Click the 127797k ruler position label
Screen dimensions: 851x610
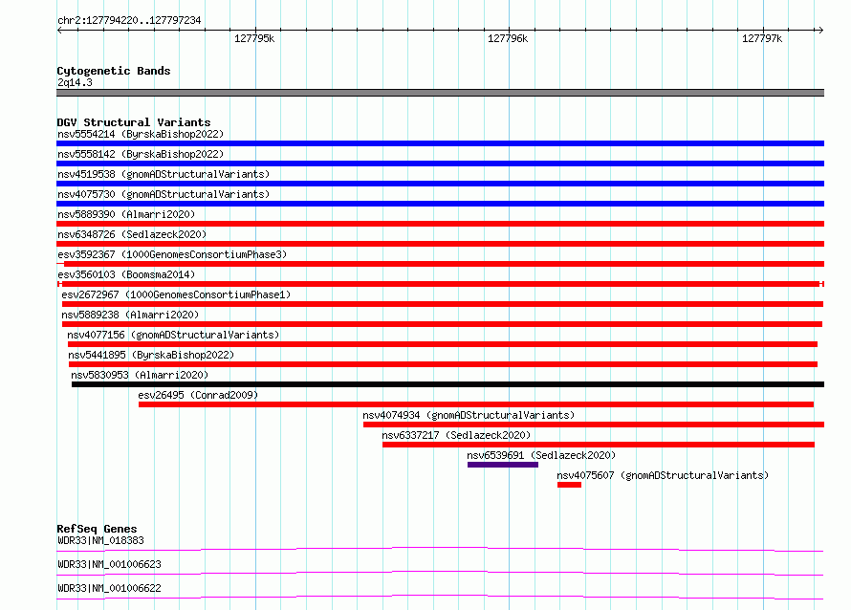762,38
